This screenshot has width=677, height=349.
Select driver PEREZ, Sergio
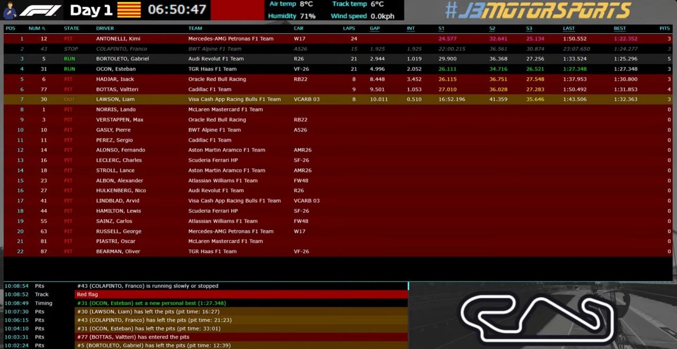(115, 140)
